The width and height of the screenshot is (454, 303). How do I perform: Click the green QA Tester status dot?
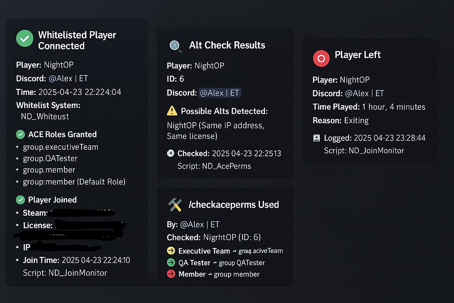click(171, 262)
